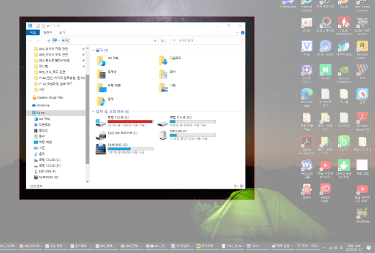Switch to large icons view in status bar
375x253 pixels.
pyautogui.click(x=241, y=186)
